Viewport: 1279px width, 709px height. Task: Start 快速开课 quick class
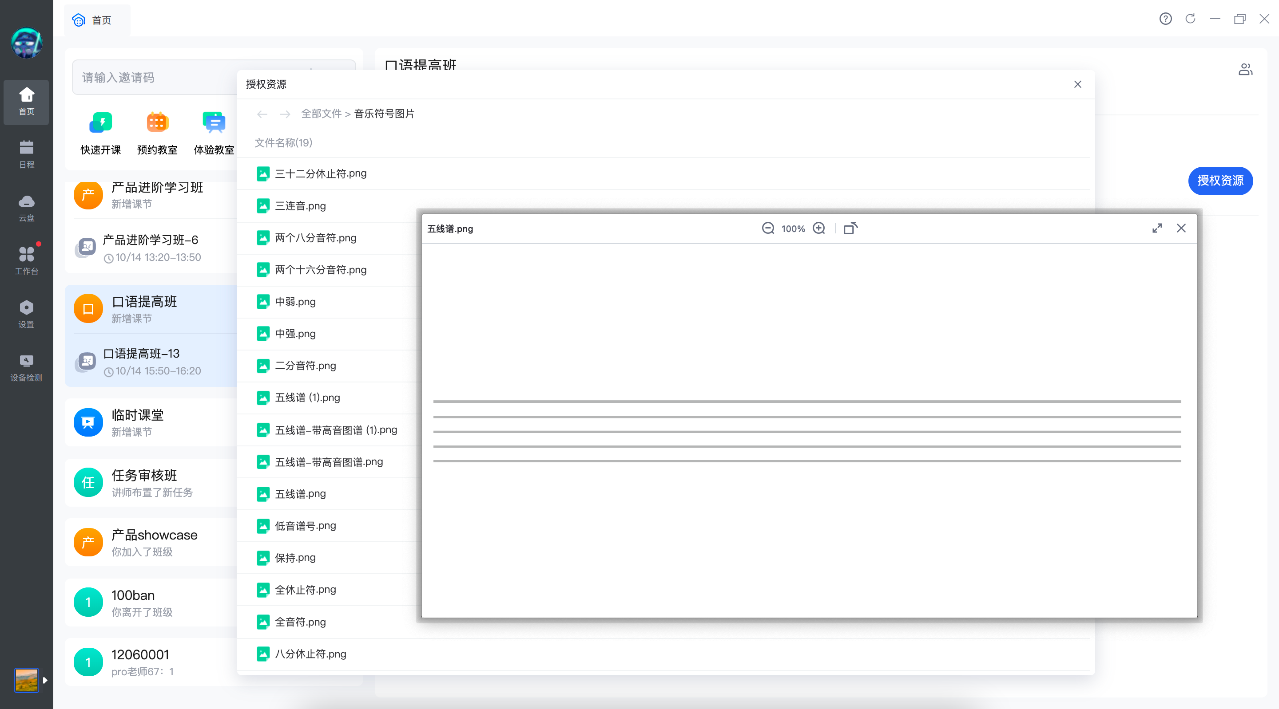coord(101,134)
